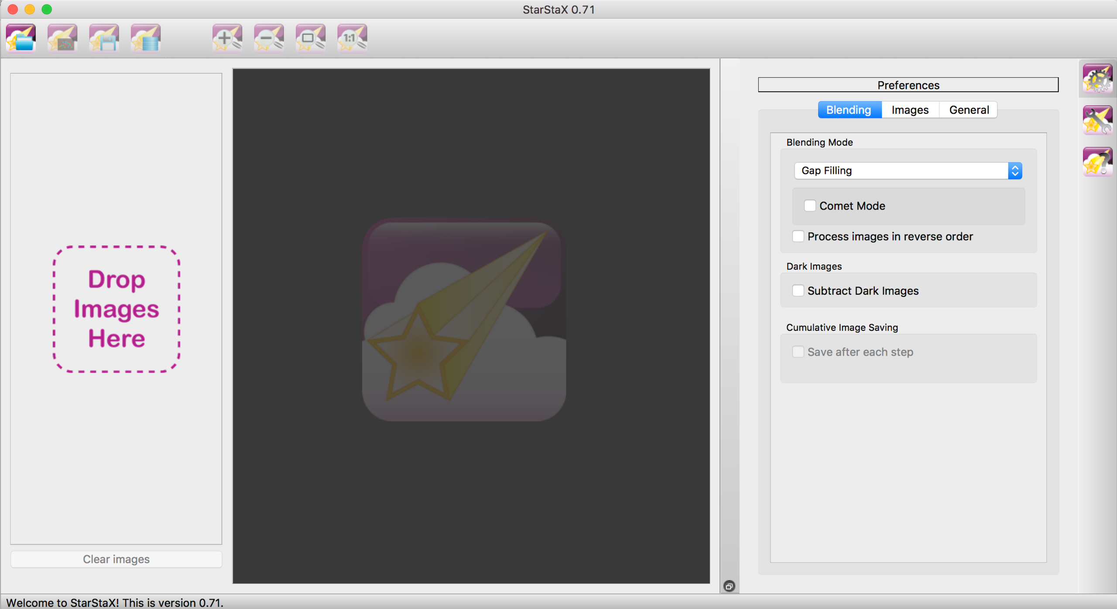Screen dimensions: 1117x609
Task: Toggle Process images in reverse order
Action: point(798,236)
